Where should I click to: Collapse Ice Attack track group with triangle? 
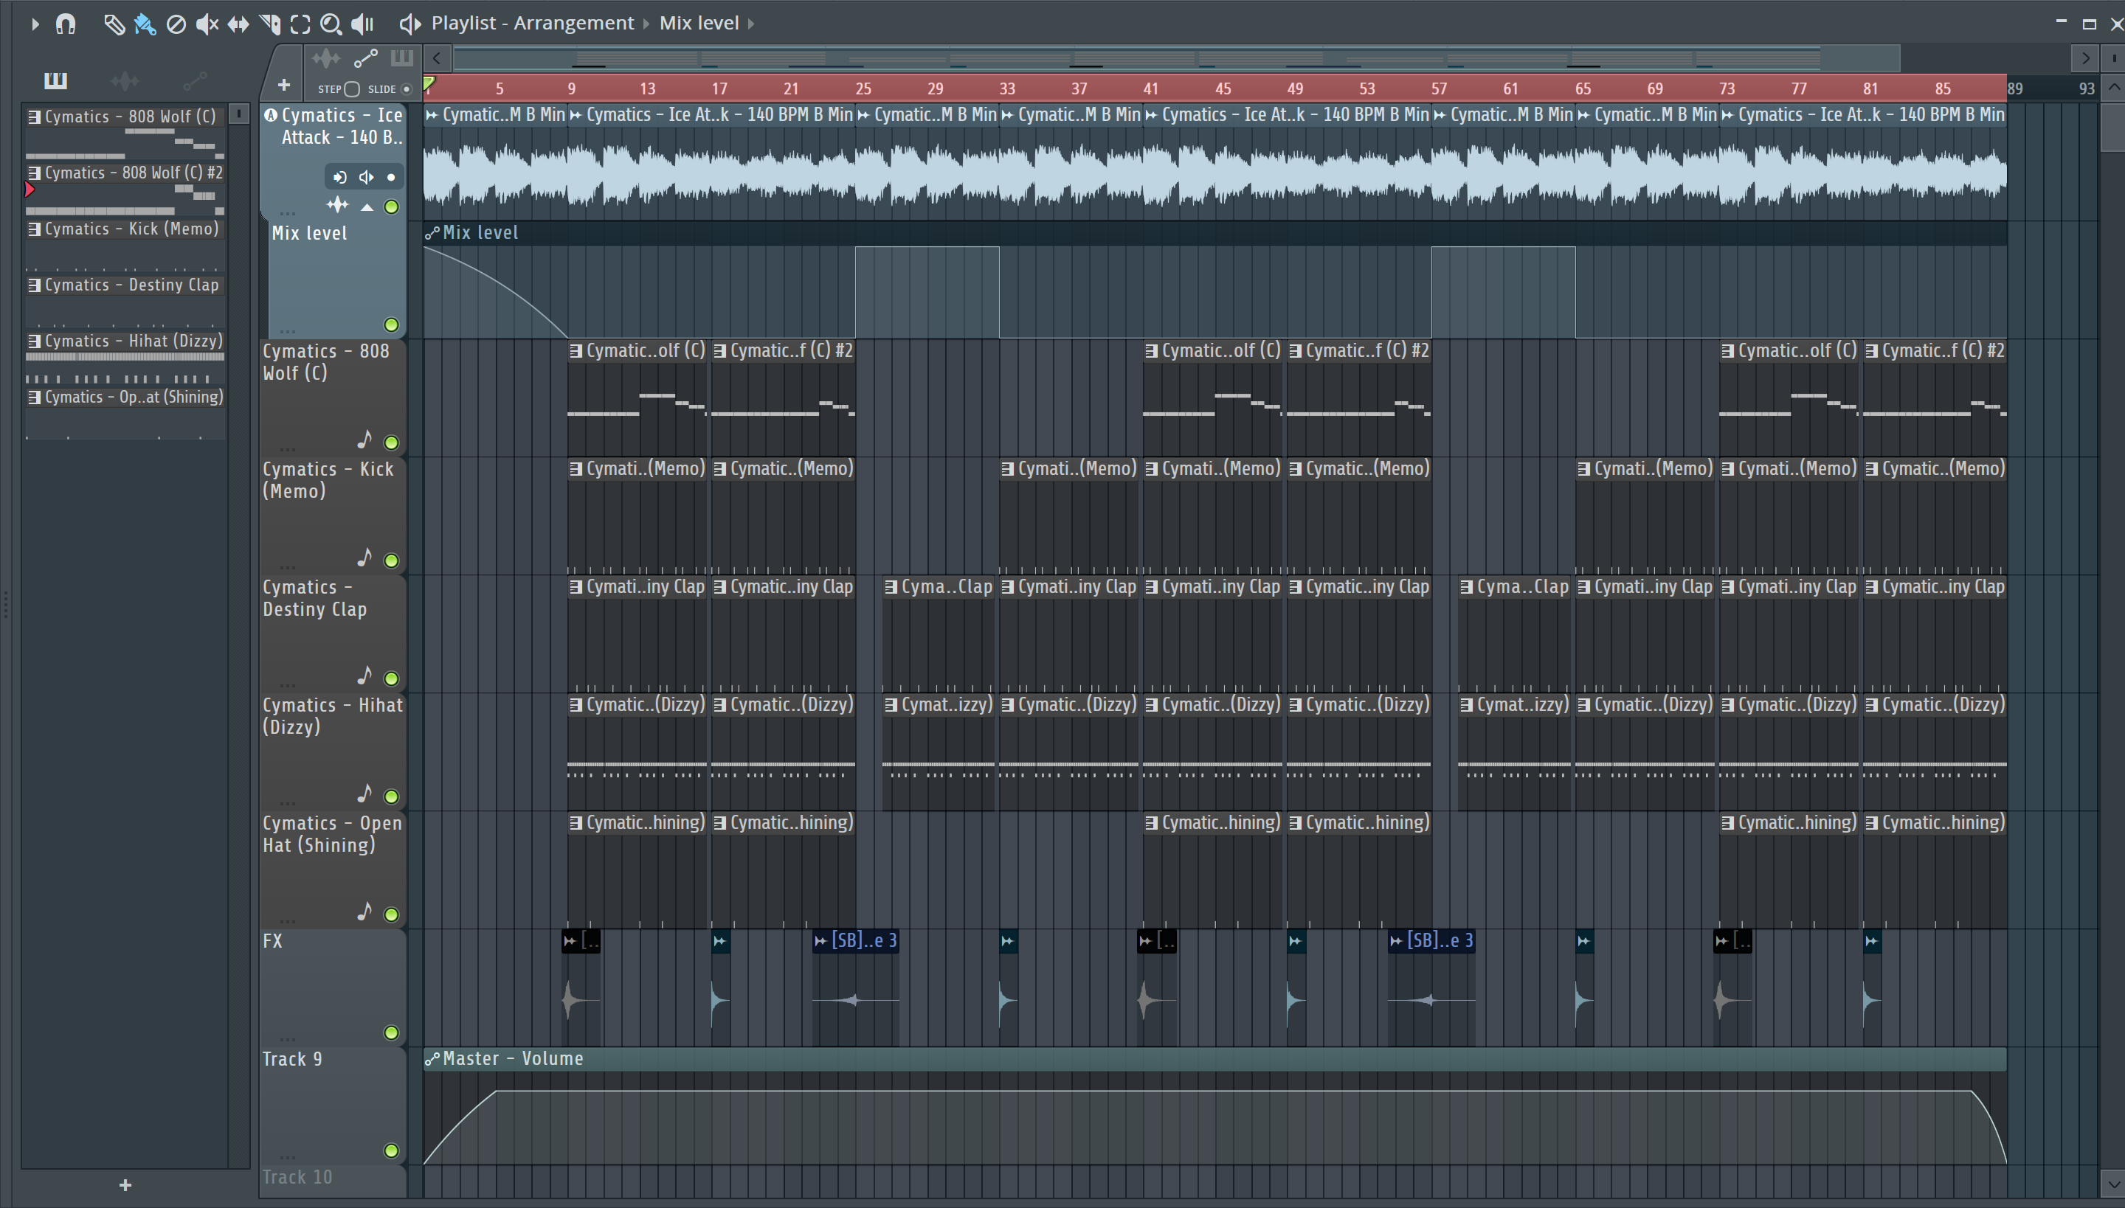pos(367,206)
